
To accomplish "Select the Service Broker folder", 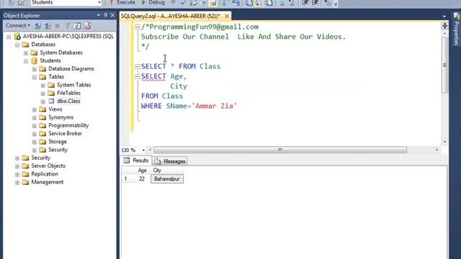I will tap(66, 133).
